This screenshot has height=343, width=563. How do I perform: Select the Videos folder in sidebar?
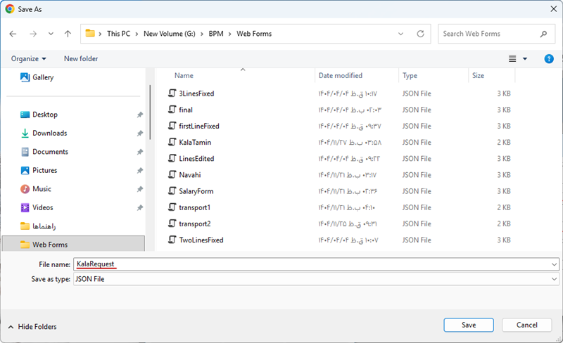tap(42, 207)
